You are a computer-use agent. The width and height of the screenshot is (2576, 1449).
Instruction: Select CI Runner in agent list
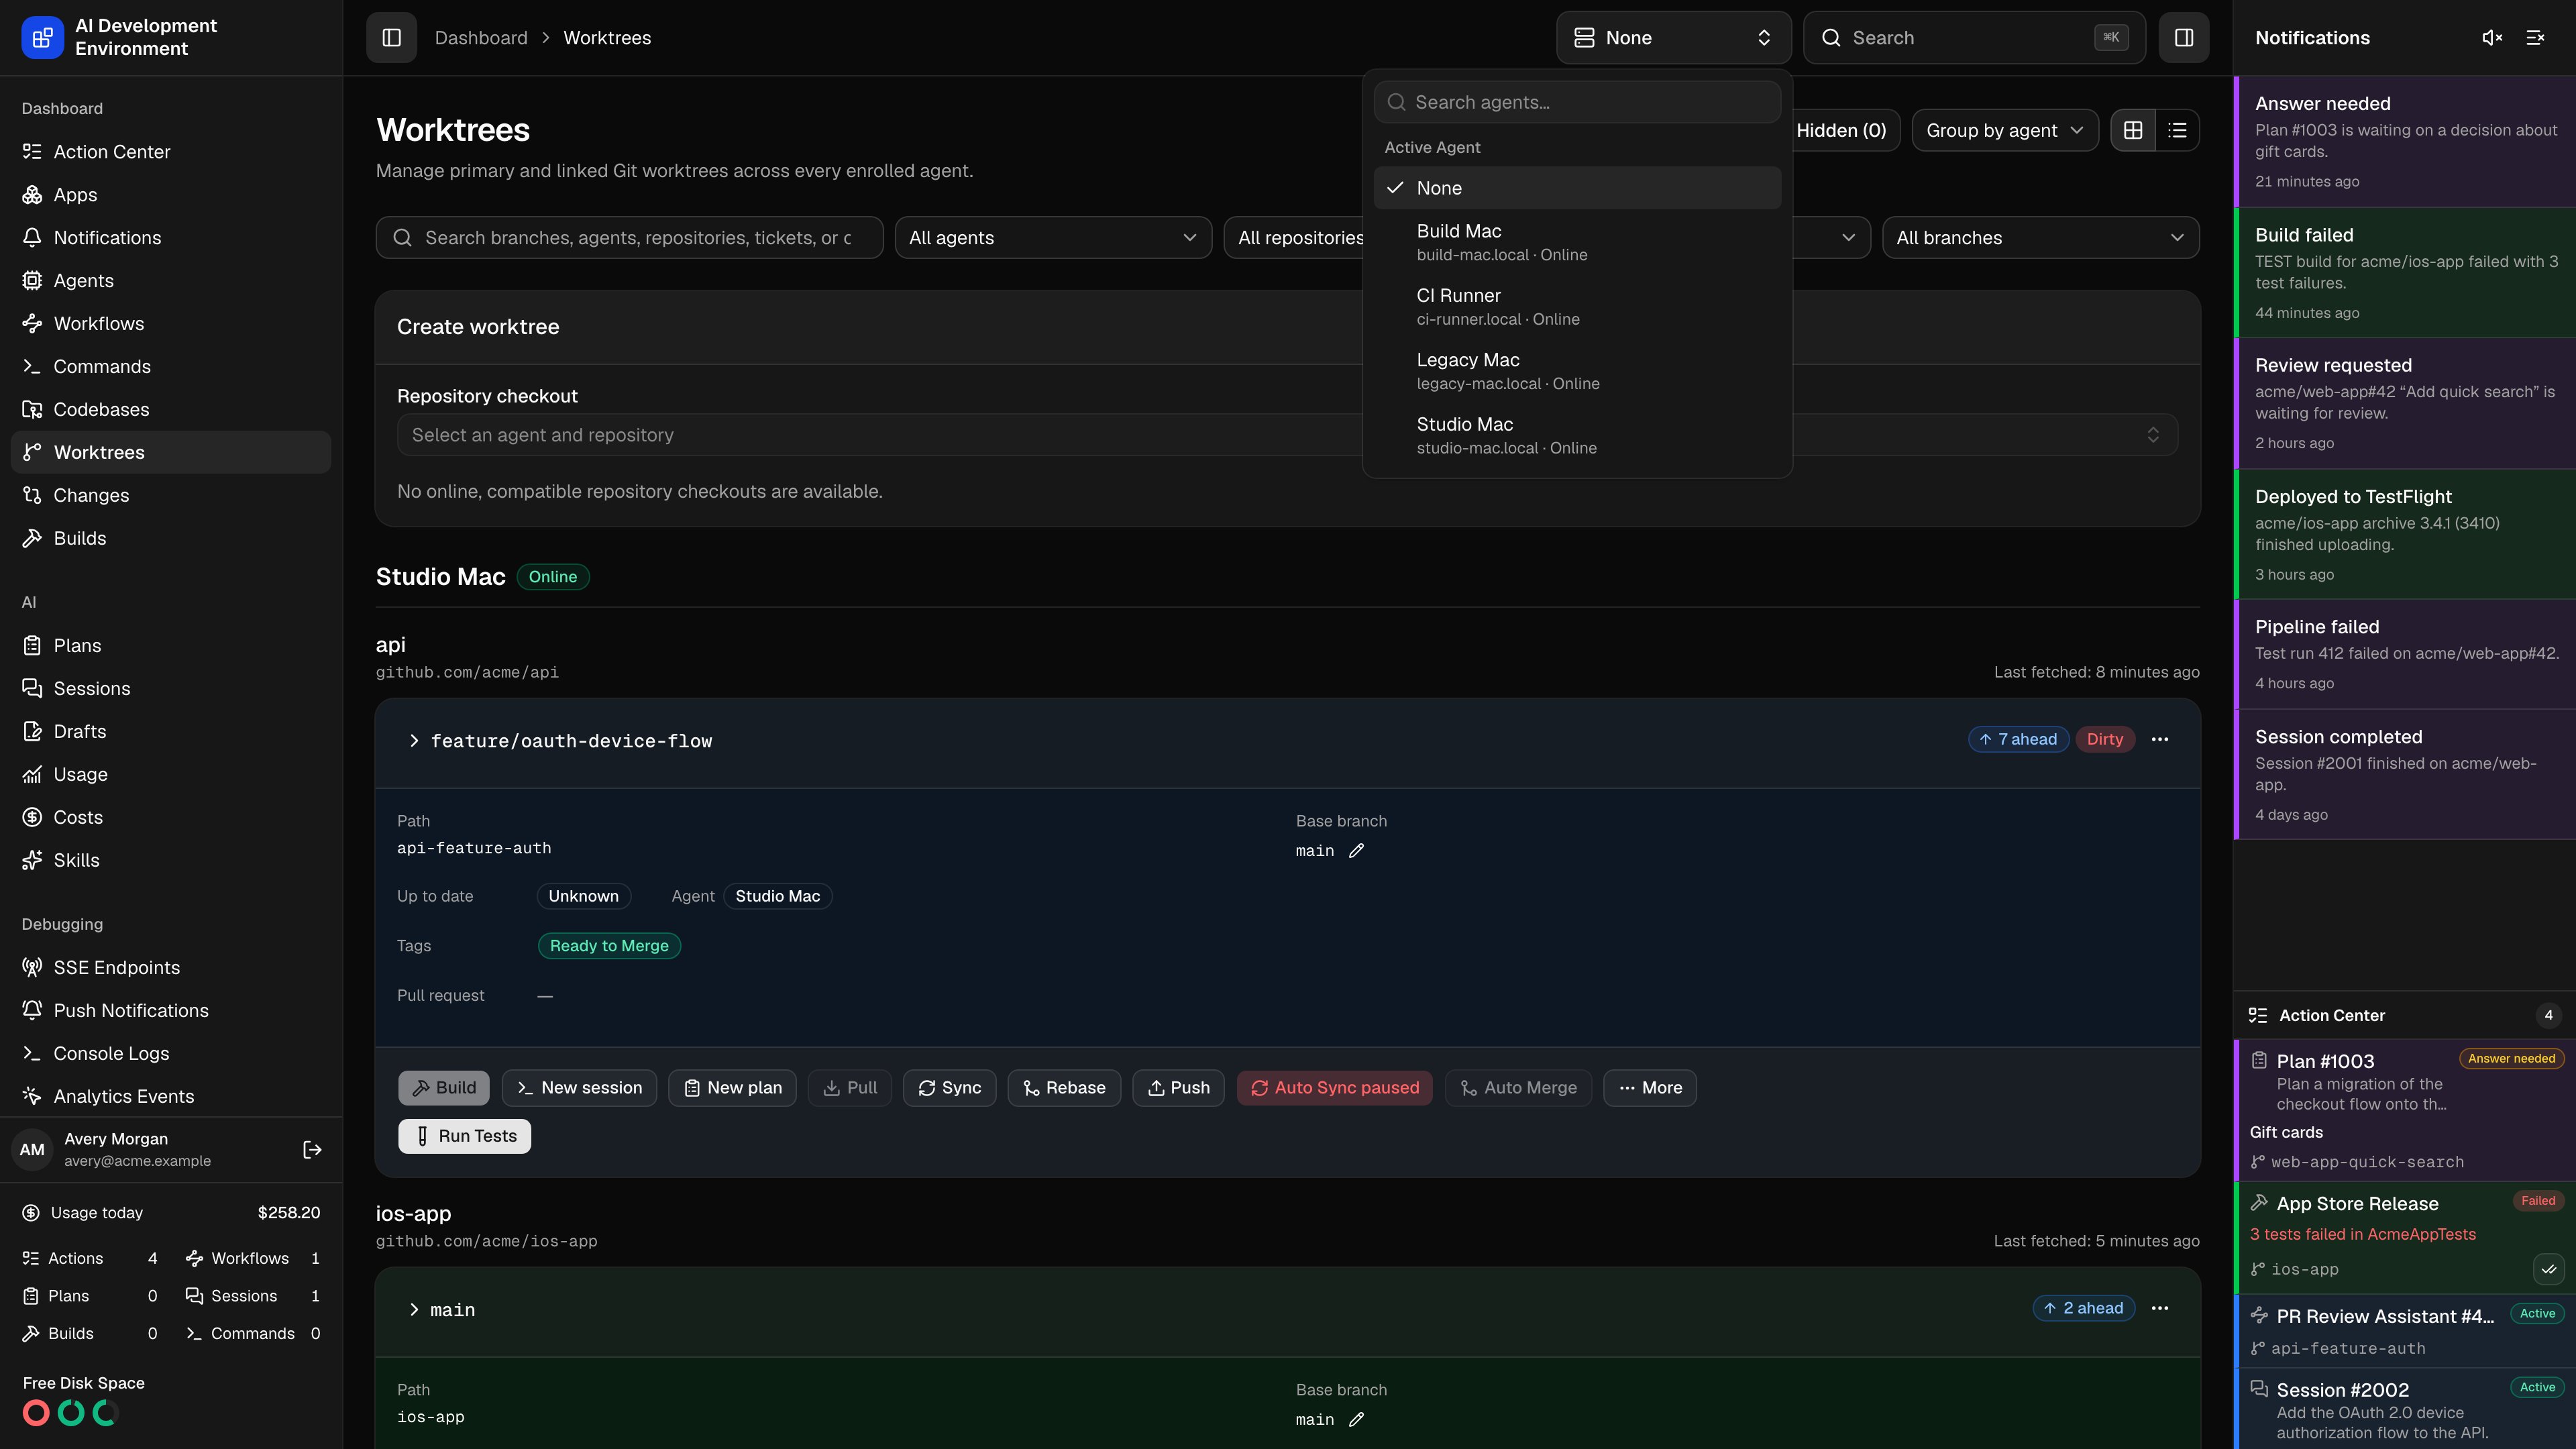[x=1577, y=307]
